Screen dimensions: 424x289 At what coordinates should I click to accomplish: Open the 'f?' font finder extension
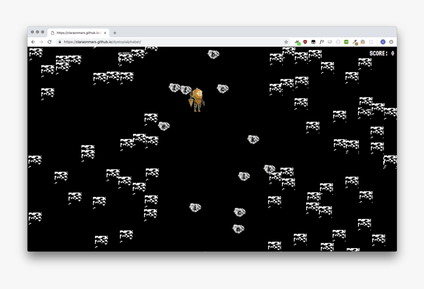pos(321,42)
